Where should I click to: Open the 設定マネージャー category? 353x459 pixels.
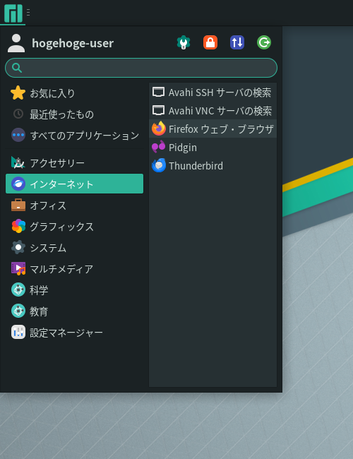click(74, 333)
